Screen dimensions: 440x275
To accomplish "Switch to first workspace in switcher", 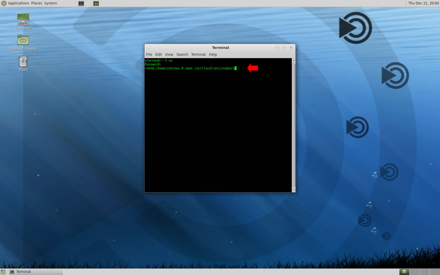I will pyautogui.click(x=404, y=272).
